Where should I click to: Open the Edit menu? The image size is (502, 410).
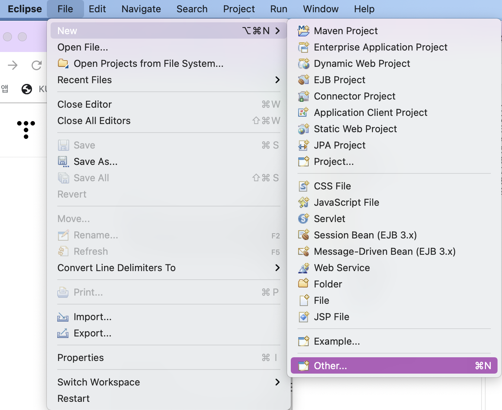[97, 9]
